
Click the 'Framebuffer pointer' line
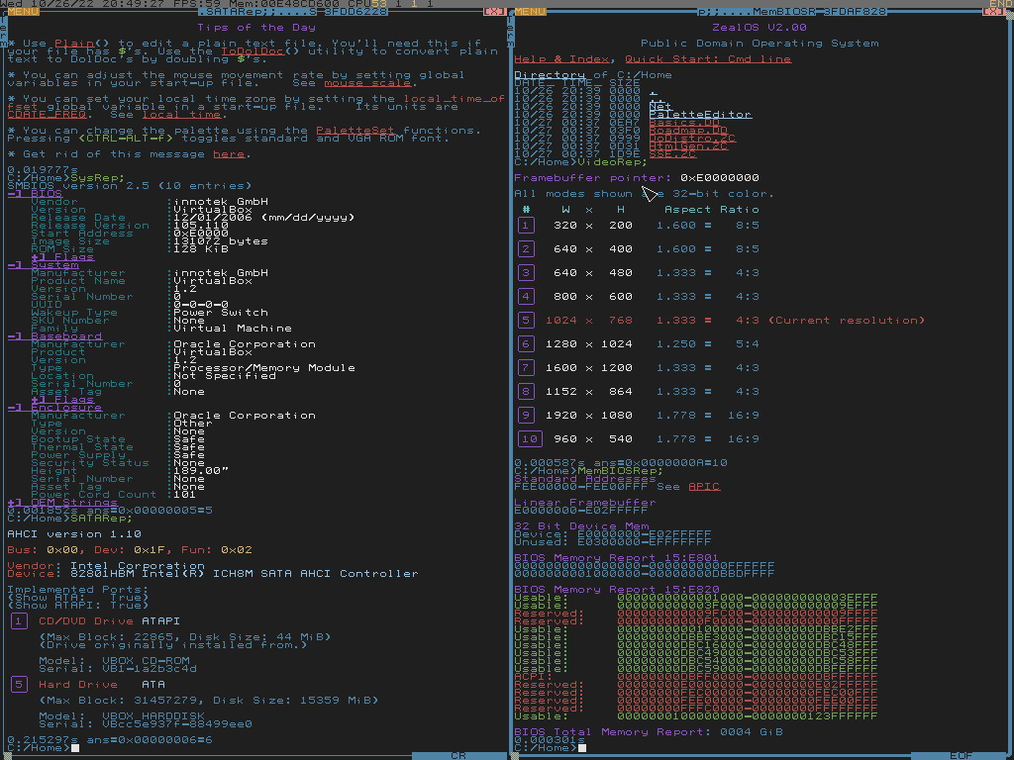point(637,178)
